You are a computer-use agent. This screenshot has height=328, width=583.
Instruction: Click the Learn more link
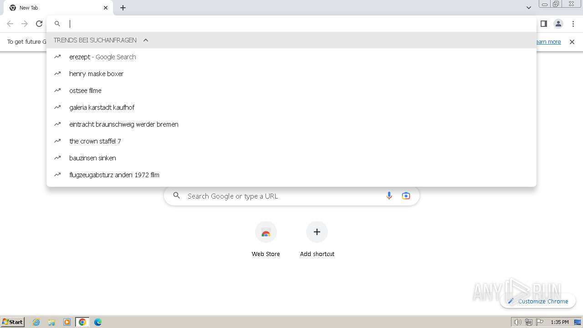[x=548, y=42]
